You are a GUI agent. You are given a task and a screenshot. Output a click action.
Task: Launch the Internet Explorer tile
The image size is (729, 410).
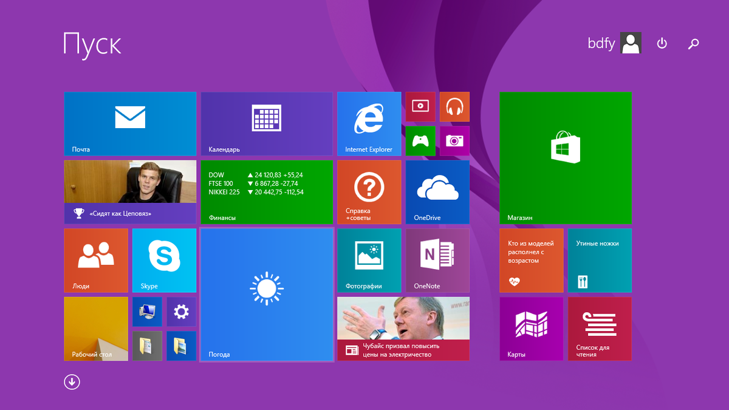[x=369, y=124]
